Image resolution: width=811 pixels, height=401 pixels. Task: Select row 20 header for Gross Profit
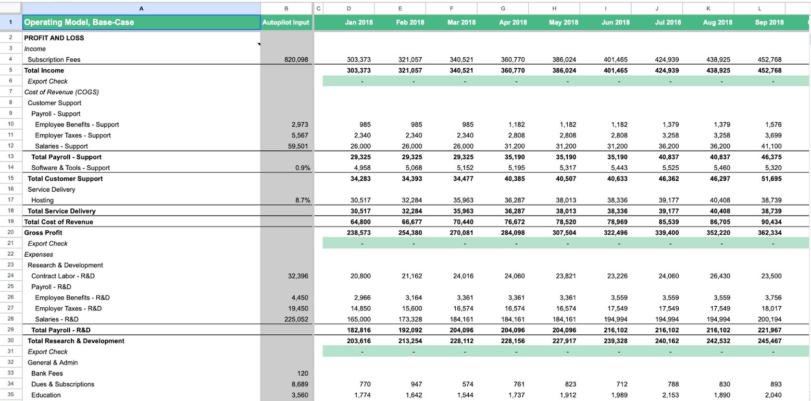[10, 233]
